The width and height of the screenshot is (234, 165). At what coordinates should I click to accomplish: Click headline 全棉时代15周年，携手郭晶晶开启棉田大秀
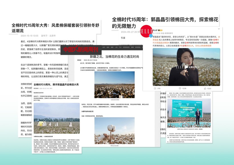click(56, 84)
